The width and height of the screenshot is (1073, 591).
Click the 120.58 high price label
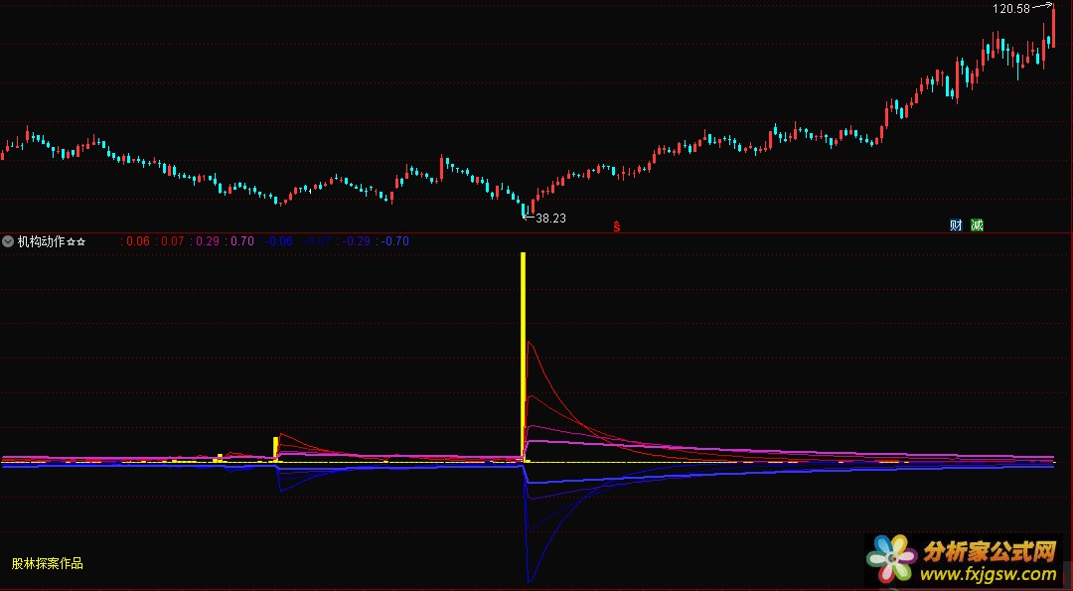point(1011,9)
